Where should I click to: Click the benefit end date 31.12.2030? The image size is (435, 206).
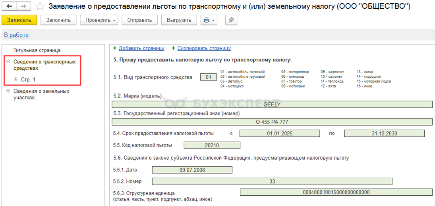385,133
